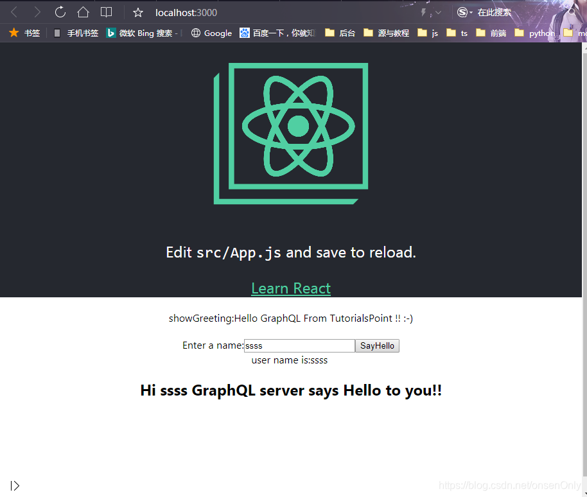
Task: Click 'Edit src/App.js and save to reload.' text
Action: pyautogui.click(x=291, y=252)
